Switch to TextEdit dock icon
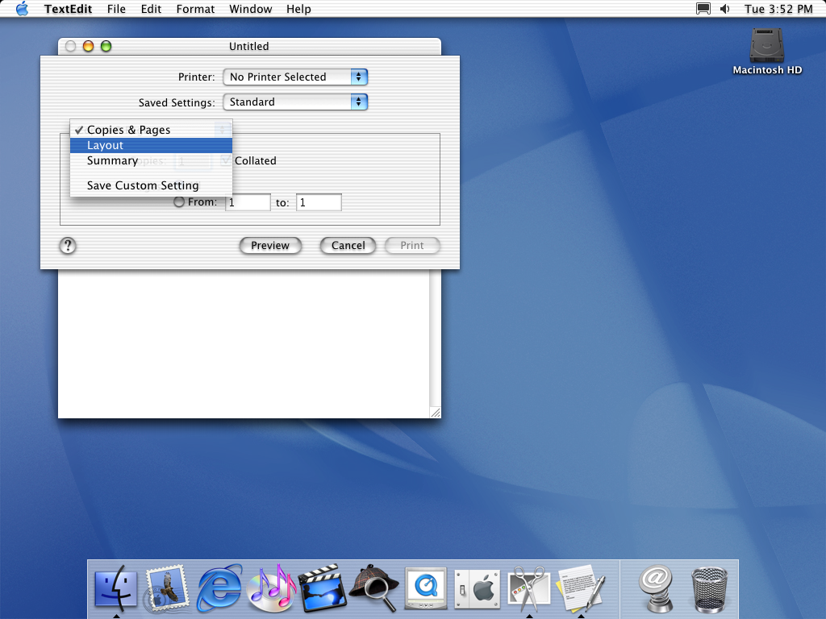 pos(581,588)
